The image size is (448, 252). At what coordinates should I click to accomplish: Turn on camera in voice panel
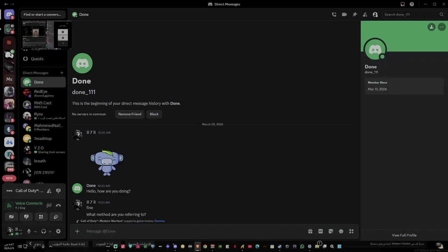(11, 217)
